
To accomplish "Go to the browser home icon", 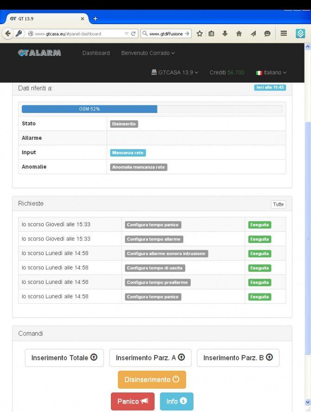I will (x=239, y=33).
